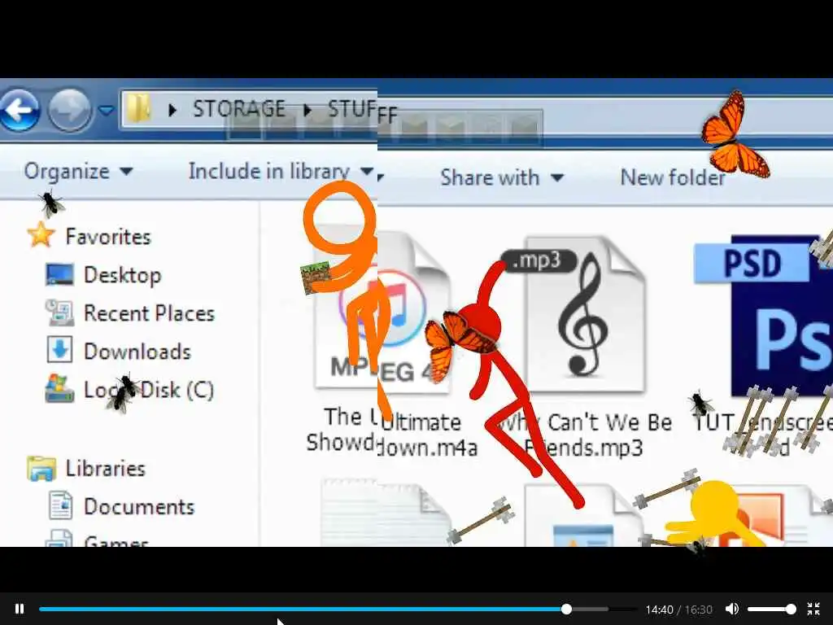The image size is (833, 625).
Task: Select The Ultimate Showdown.m4a file name
Action: [391, 433]
